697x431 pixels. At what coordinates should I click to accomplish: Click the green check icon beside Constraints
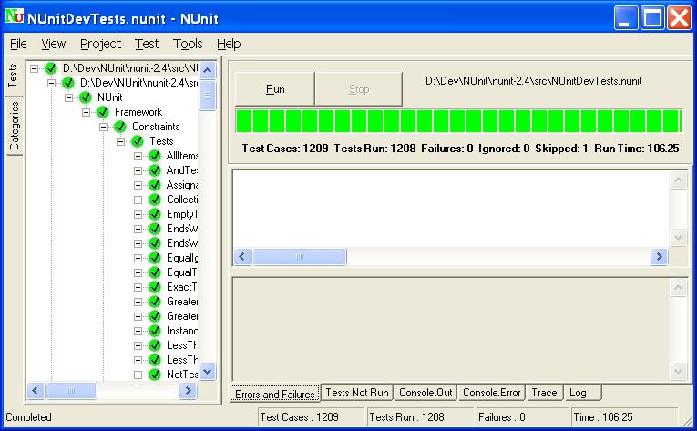click(119, 127)
